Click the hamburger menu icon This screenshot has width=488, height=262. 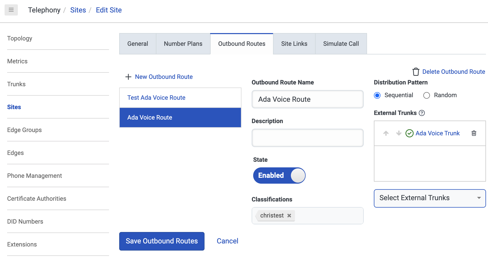point(11,10)
